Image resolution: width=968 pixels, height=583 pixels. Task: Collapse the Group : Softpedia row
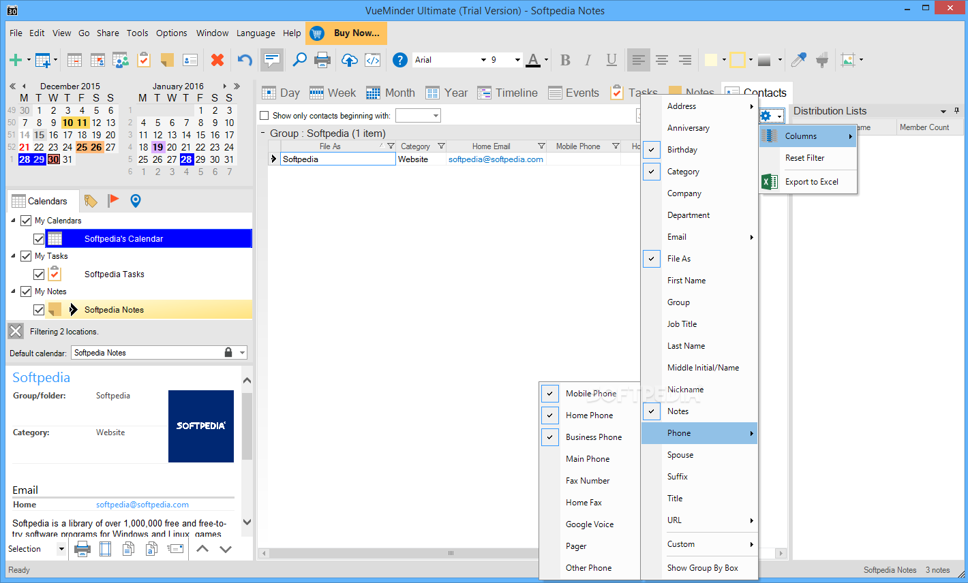(x=263, y=133)
